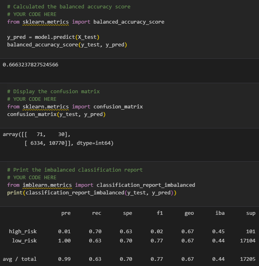The image size is (259, 266).
Task: Click the 'low_risk' row label
Action: click(24, 240)
